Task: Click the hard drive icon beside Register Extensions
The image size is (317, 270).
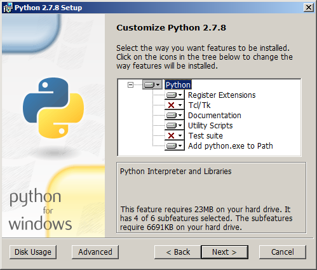Action: tap(172, 95)
